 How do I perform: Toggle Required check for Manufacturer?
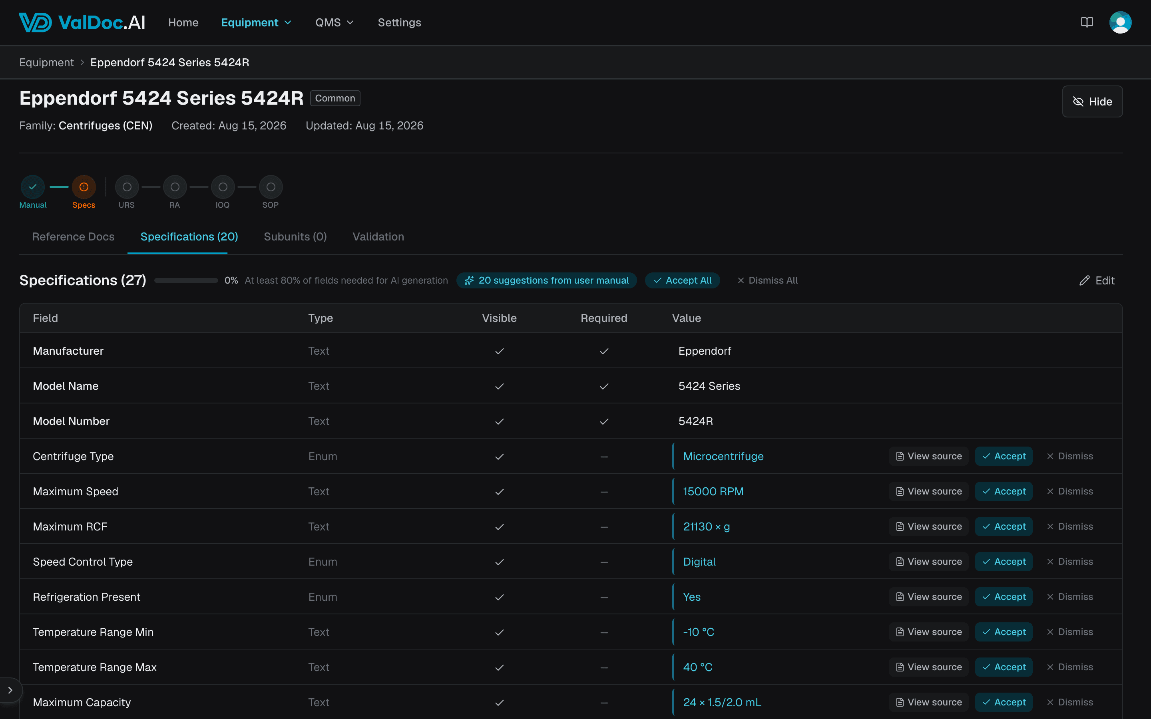(603, 351)
